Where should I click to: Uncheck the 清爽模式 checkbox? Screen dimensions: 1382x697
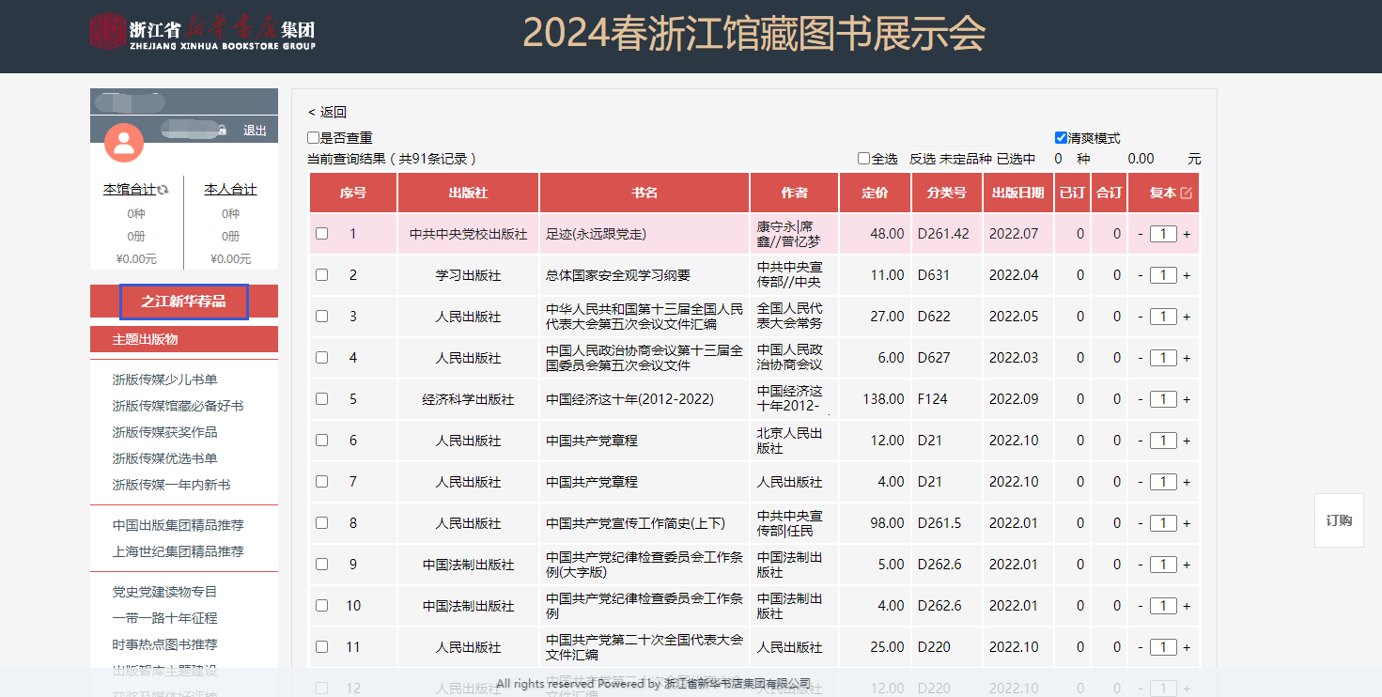point(1061,138)
